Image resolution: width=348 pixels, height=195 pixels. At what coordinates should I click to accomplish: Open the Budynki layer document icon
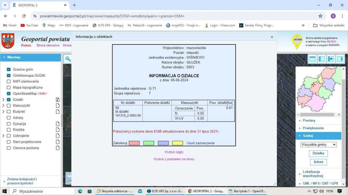[x=57, y=111]
